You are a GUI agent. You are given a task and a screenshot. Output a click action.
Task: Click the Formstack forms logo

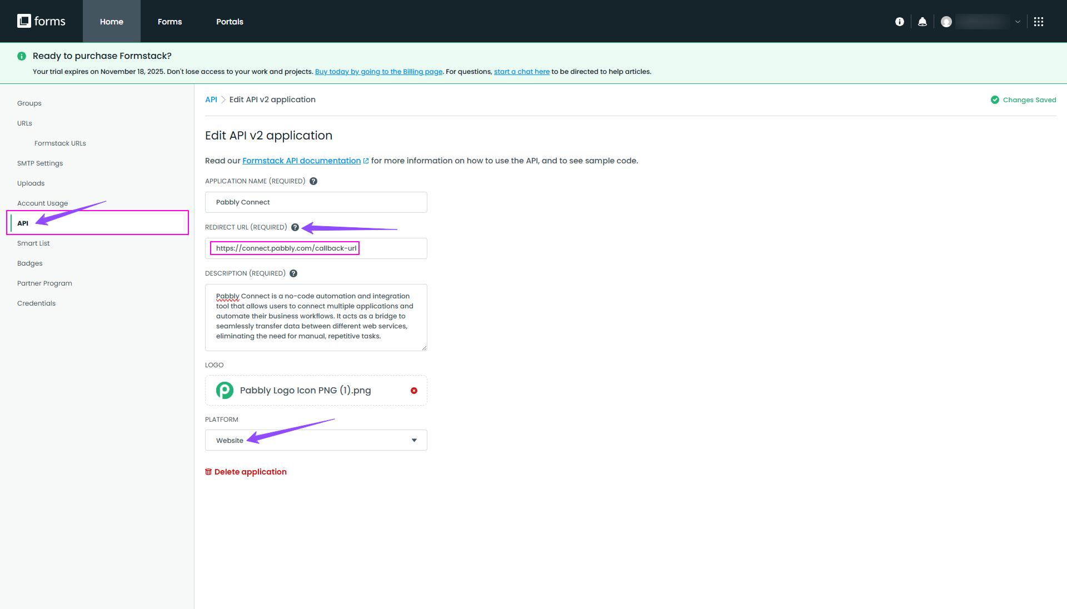click(41, 21)
